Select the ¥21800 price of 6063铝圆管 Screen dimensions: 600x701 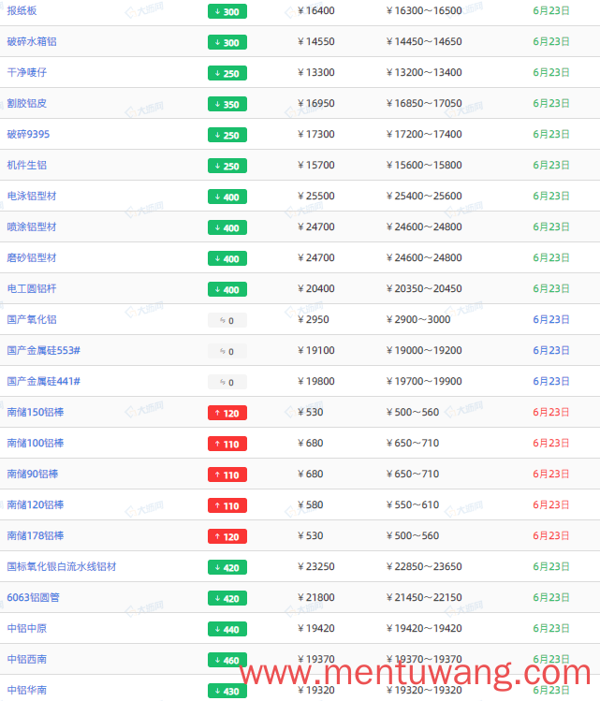(316, 597)
